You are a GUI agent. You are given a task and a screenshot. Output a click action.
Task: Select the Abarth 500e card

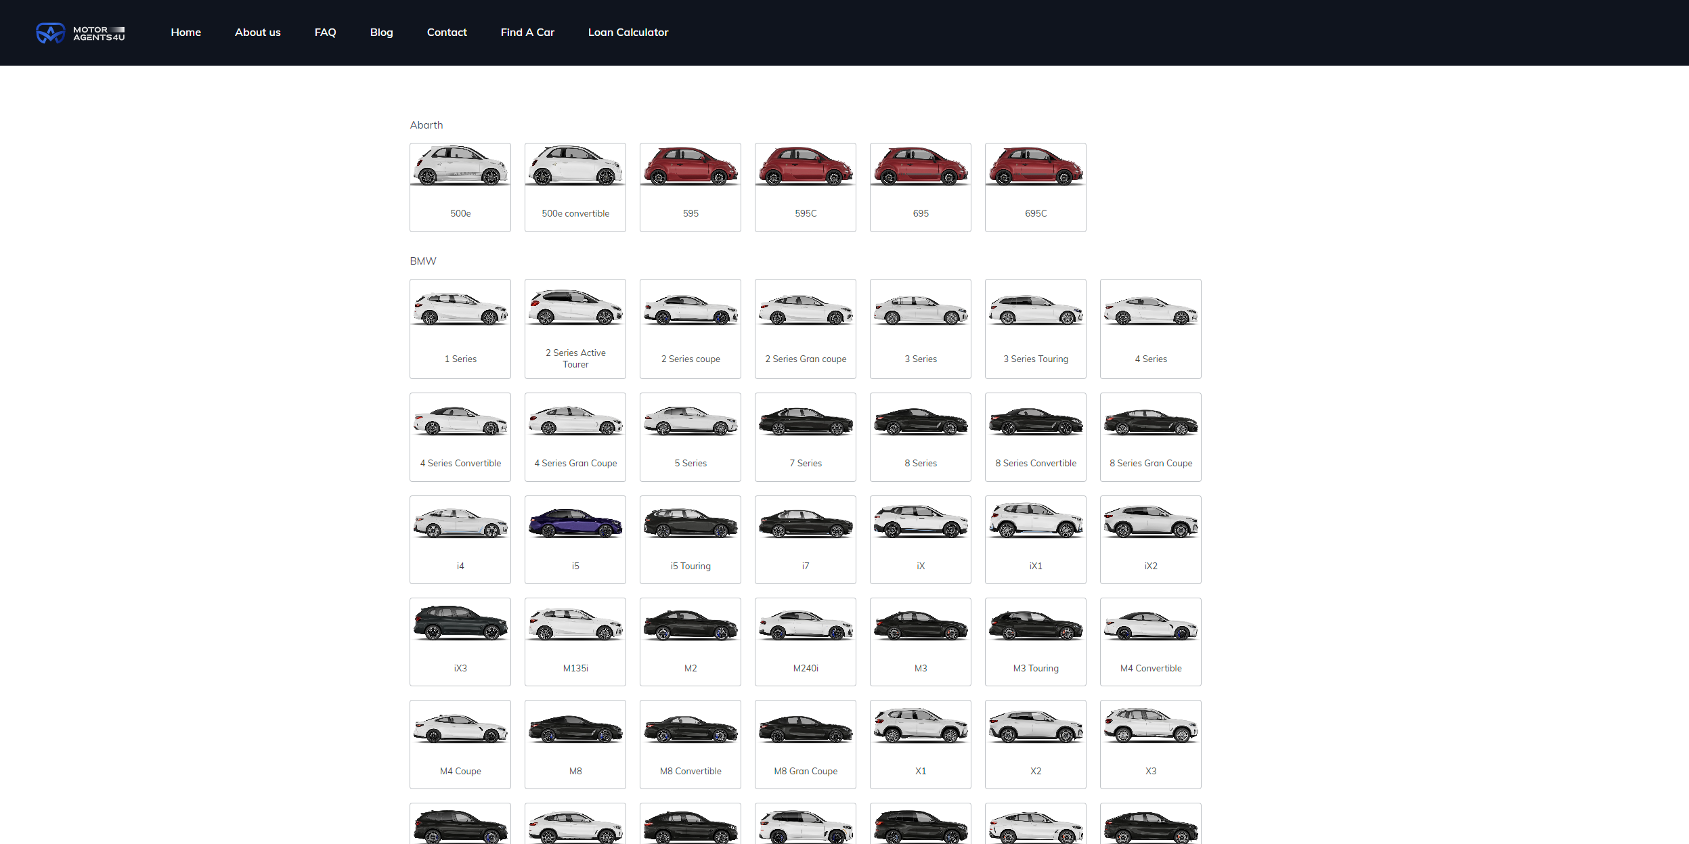[x=460, y=187]
